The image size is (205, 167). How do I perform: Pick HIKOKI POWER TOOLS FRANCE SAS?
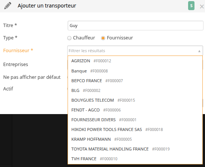135,129
